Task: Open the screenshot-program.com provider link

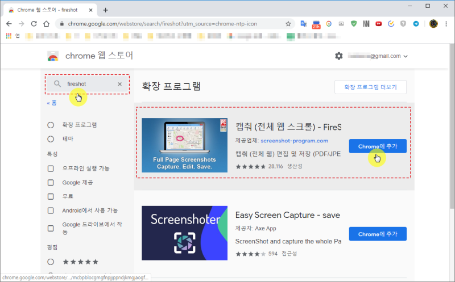Action: click(x=294, y=141)
